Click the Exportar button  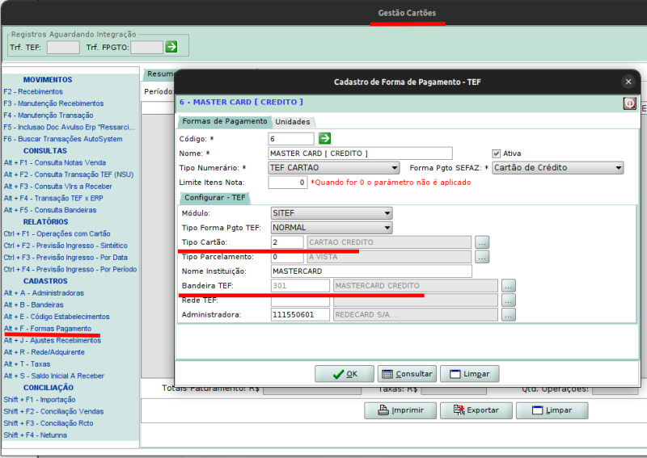476,410
